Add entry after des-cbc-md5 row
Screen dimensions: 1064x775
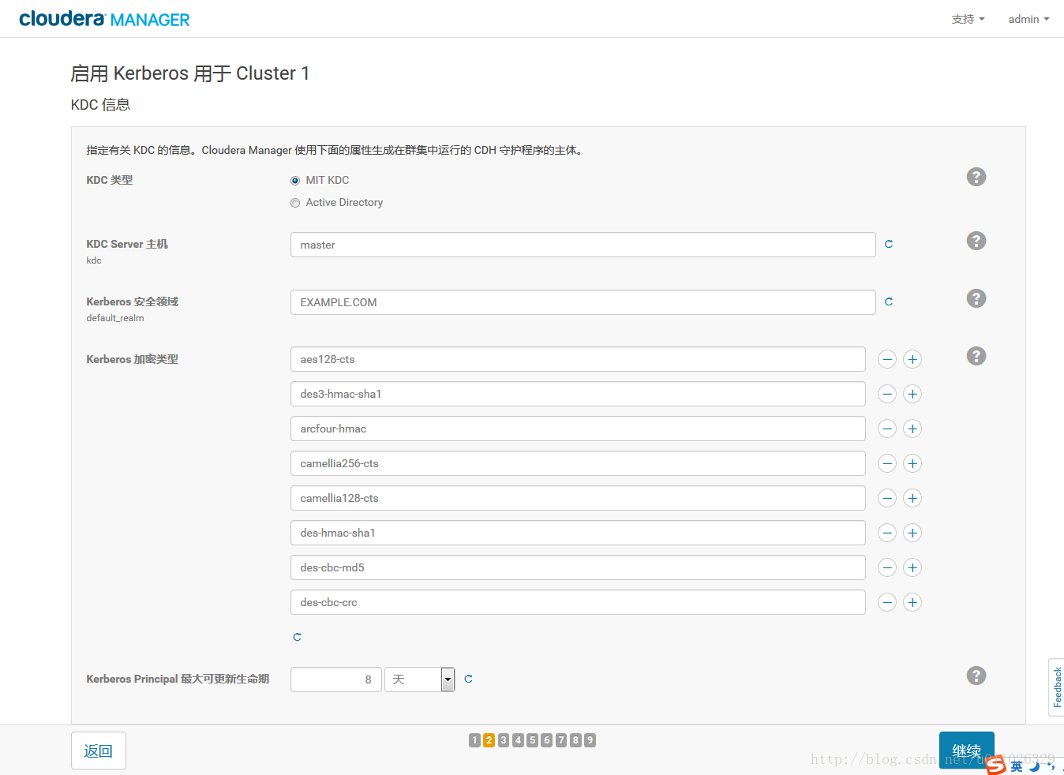(912, 567)
